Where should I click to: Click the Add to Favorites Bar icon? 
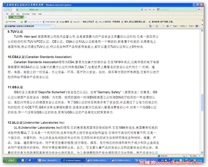[21, 22]
